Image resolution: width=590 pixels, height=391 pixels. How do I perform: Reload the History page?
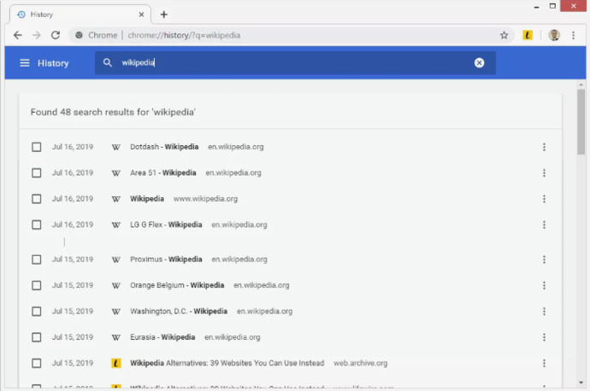(x=56, y=35)
